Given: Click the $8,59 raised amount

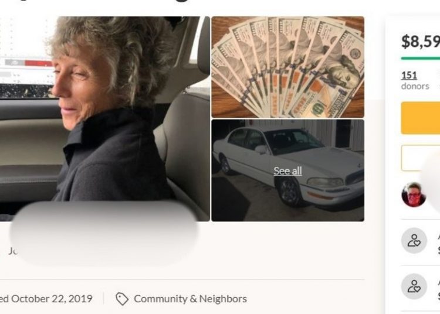Looking at the screenshot, I should click(421, 42).
